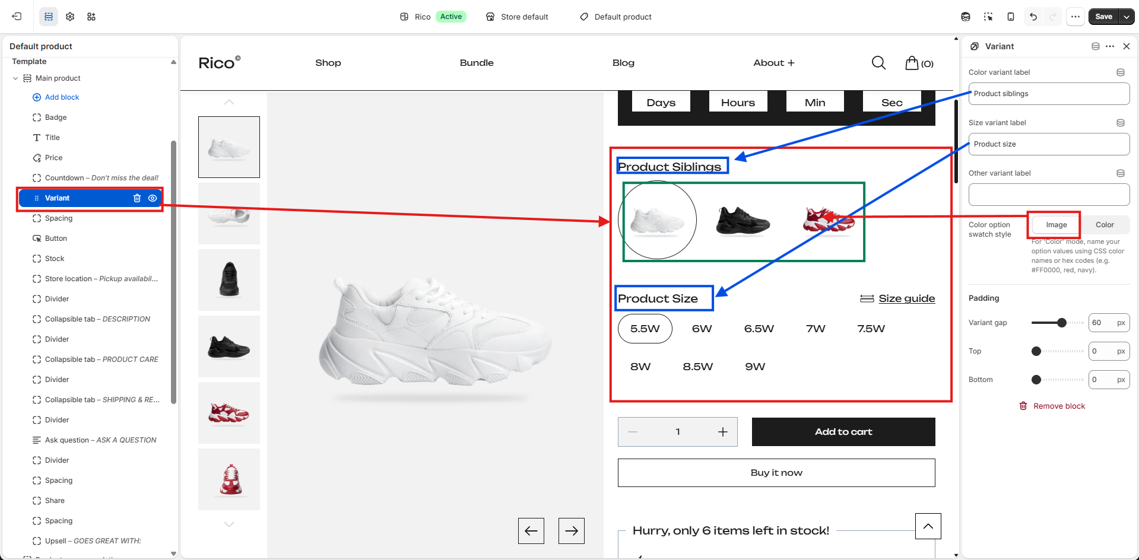This screenshot has width=1139, height=560.
Task: Click the inspector selection icon
Action: click(988, 17)
